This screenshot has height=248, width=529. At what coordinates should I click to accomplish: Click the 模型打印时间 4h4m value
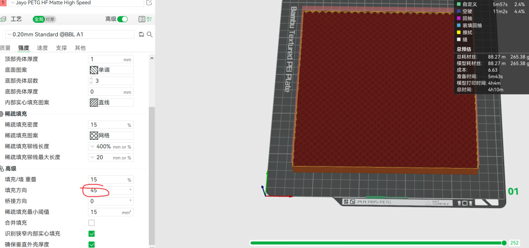(494, 83)
